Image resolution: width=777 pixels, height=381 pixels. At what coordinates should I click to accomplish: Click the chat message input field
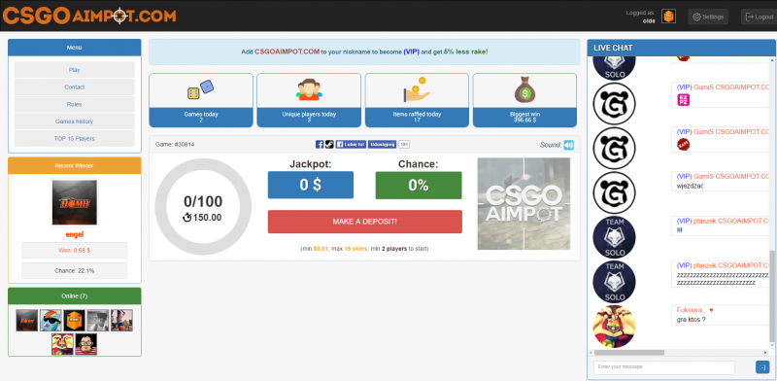click(x=663, y=367)
